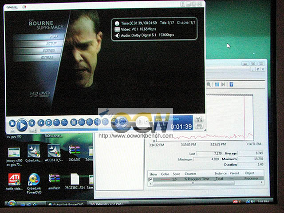Click the Instance column header
This screenshot has height=213, width=284.
pos(221,174)
